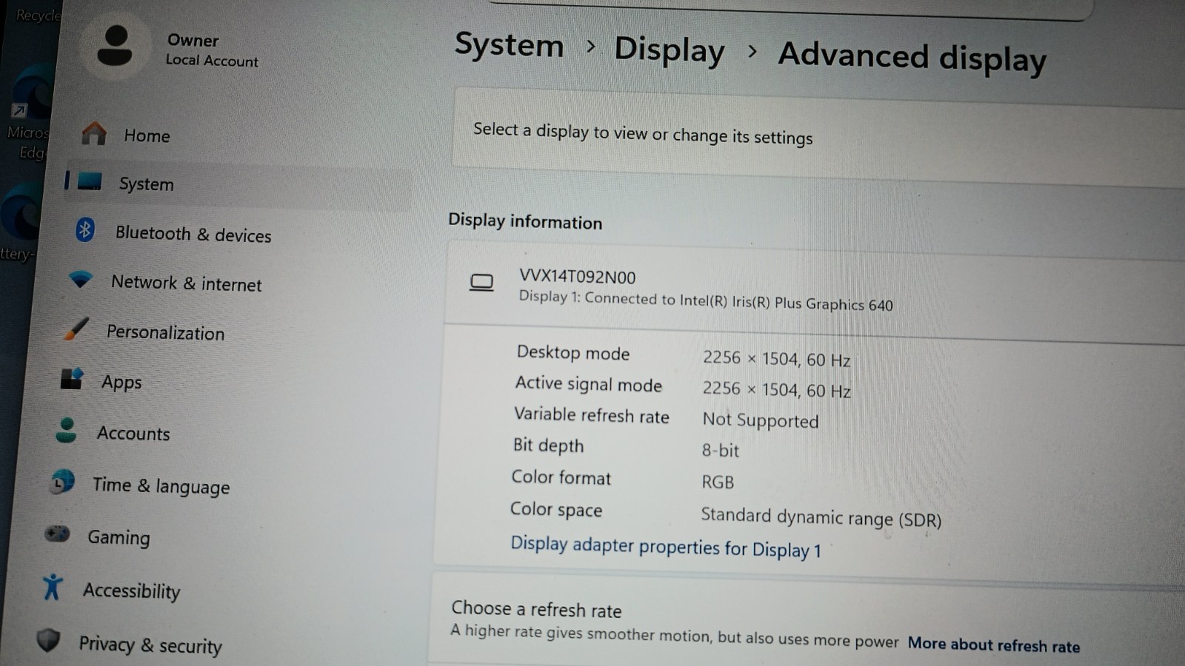Screen dimensions: 1185x666
Task: Go back to Display breadcrumb
Action: pyautogui.click(x=670, y=50)
